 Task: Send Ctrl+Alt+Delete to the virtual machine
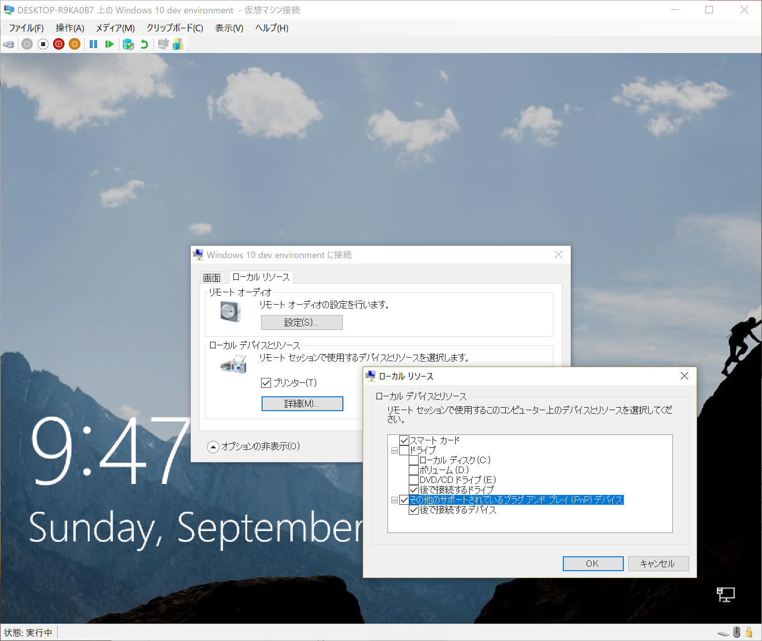(8, 44)
